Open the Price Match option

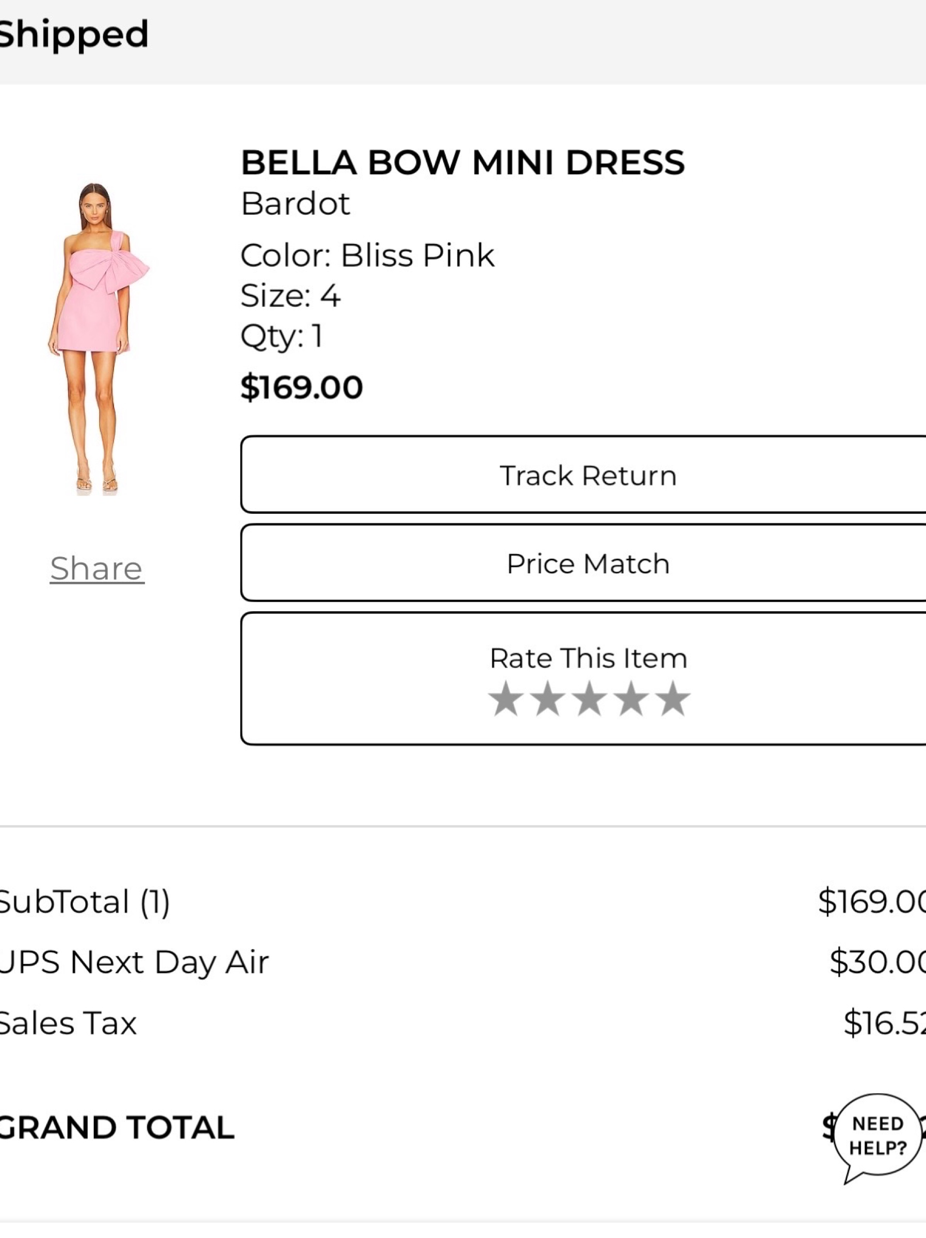(x=583, y=563)
